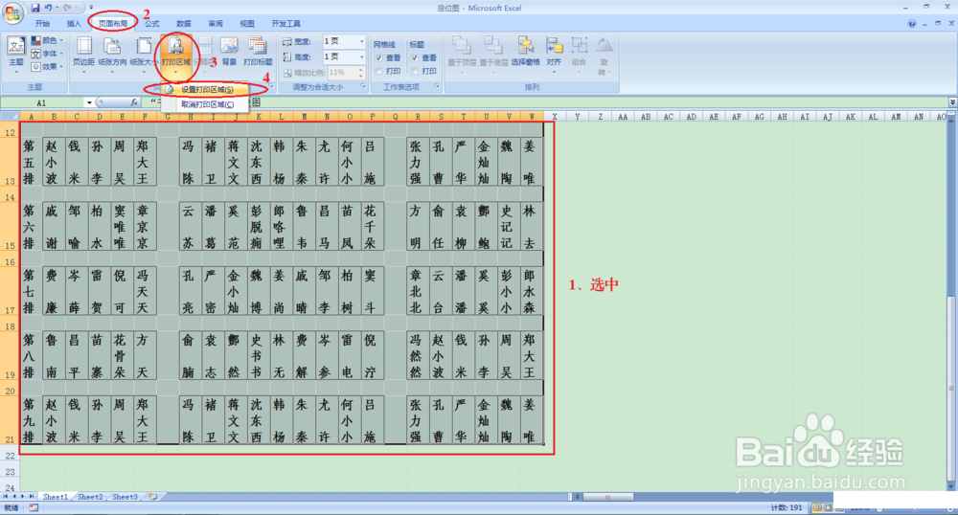Click the fx insert function button
Viewport: 958px width, 515px height.
click(134, 102)
